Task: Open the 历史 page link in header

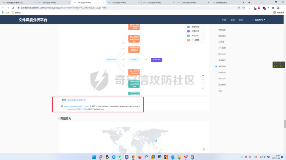Action: (x=241, y=20)
